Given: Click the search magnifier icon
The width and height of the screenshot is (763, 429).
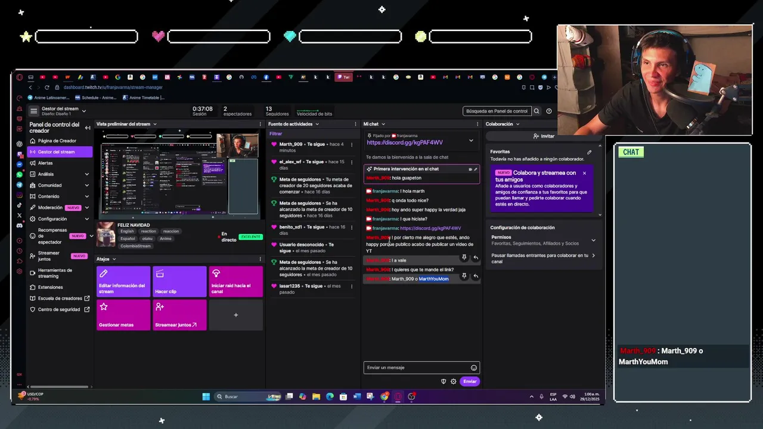Looking at the screenshot, I should point(536,111).
